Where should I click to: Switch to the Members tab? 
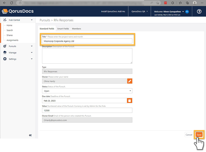76,29
